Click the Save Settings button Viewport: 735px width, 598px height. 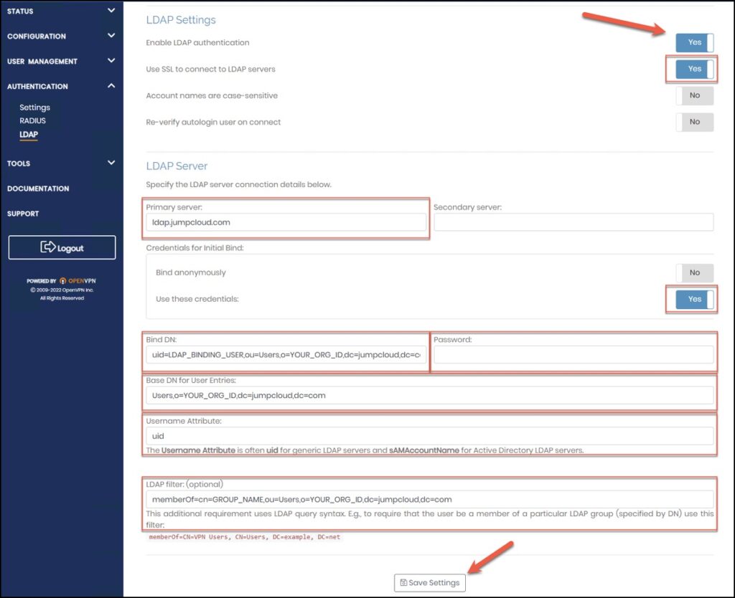coord(429,583)
